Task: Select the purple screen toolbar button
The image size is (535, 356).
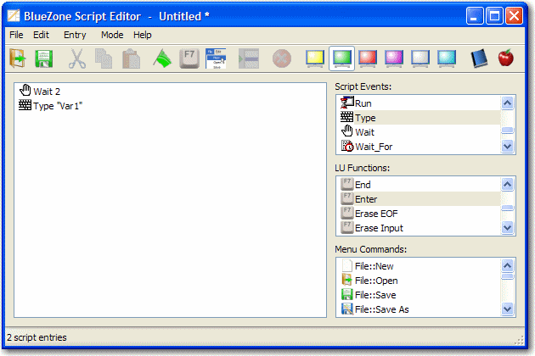Action: [x=394, y=58]
